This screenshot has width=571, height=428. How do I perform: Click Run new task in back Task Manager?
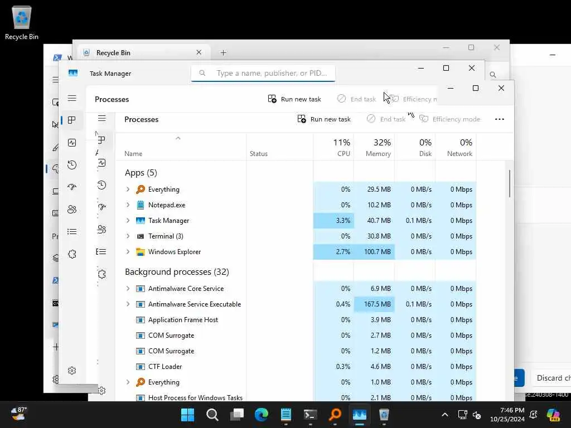pos(294,99)
